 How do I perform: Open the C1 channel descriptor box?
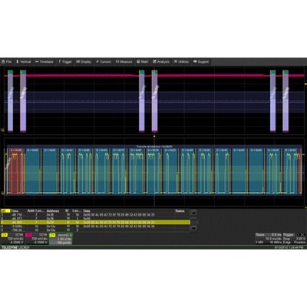tap(12, 239)
